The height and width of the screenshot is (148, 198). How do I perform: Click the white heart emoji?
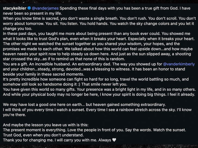(114, 140)
